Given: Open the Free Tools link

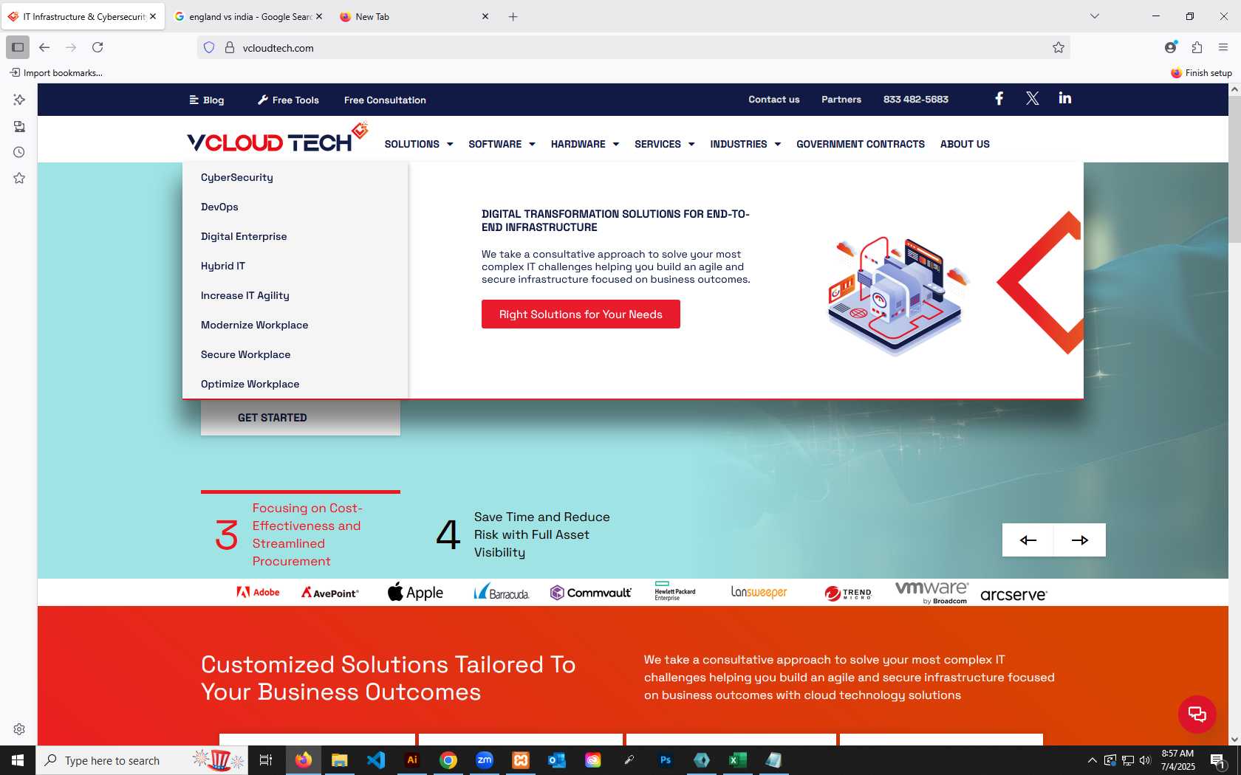Looking at the screenshot, I should (x=288, y=100).
